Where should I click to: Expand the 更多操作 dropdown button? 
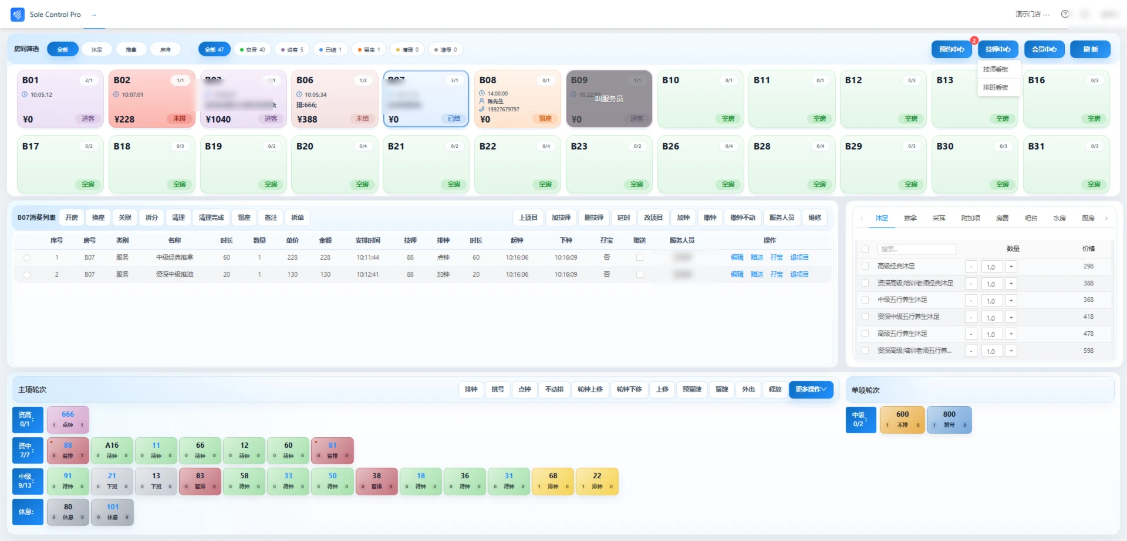[x=811, y=389]
